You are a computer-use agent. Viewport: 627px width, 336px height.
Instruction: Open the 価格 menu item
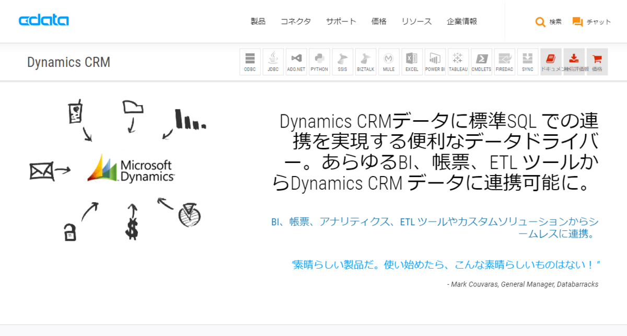point(379,21)
